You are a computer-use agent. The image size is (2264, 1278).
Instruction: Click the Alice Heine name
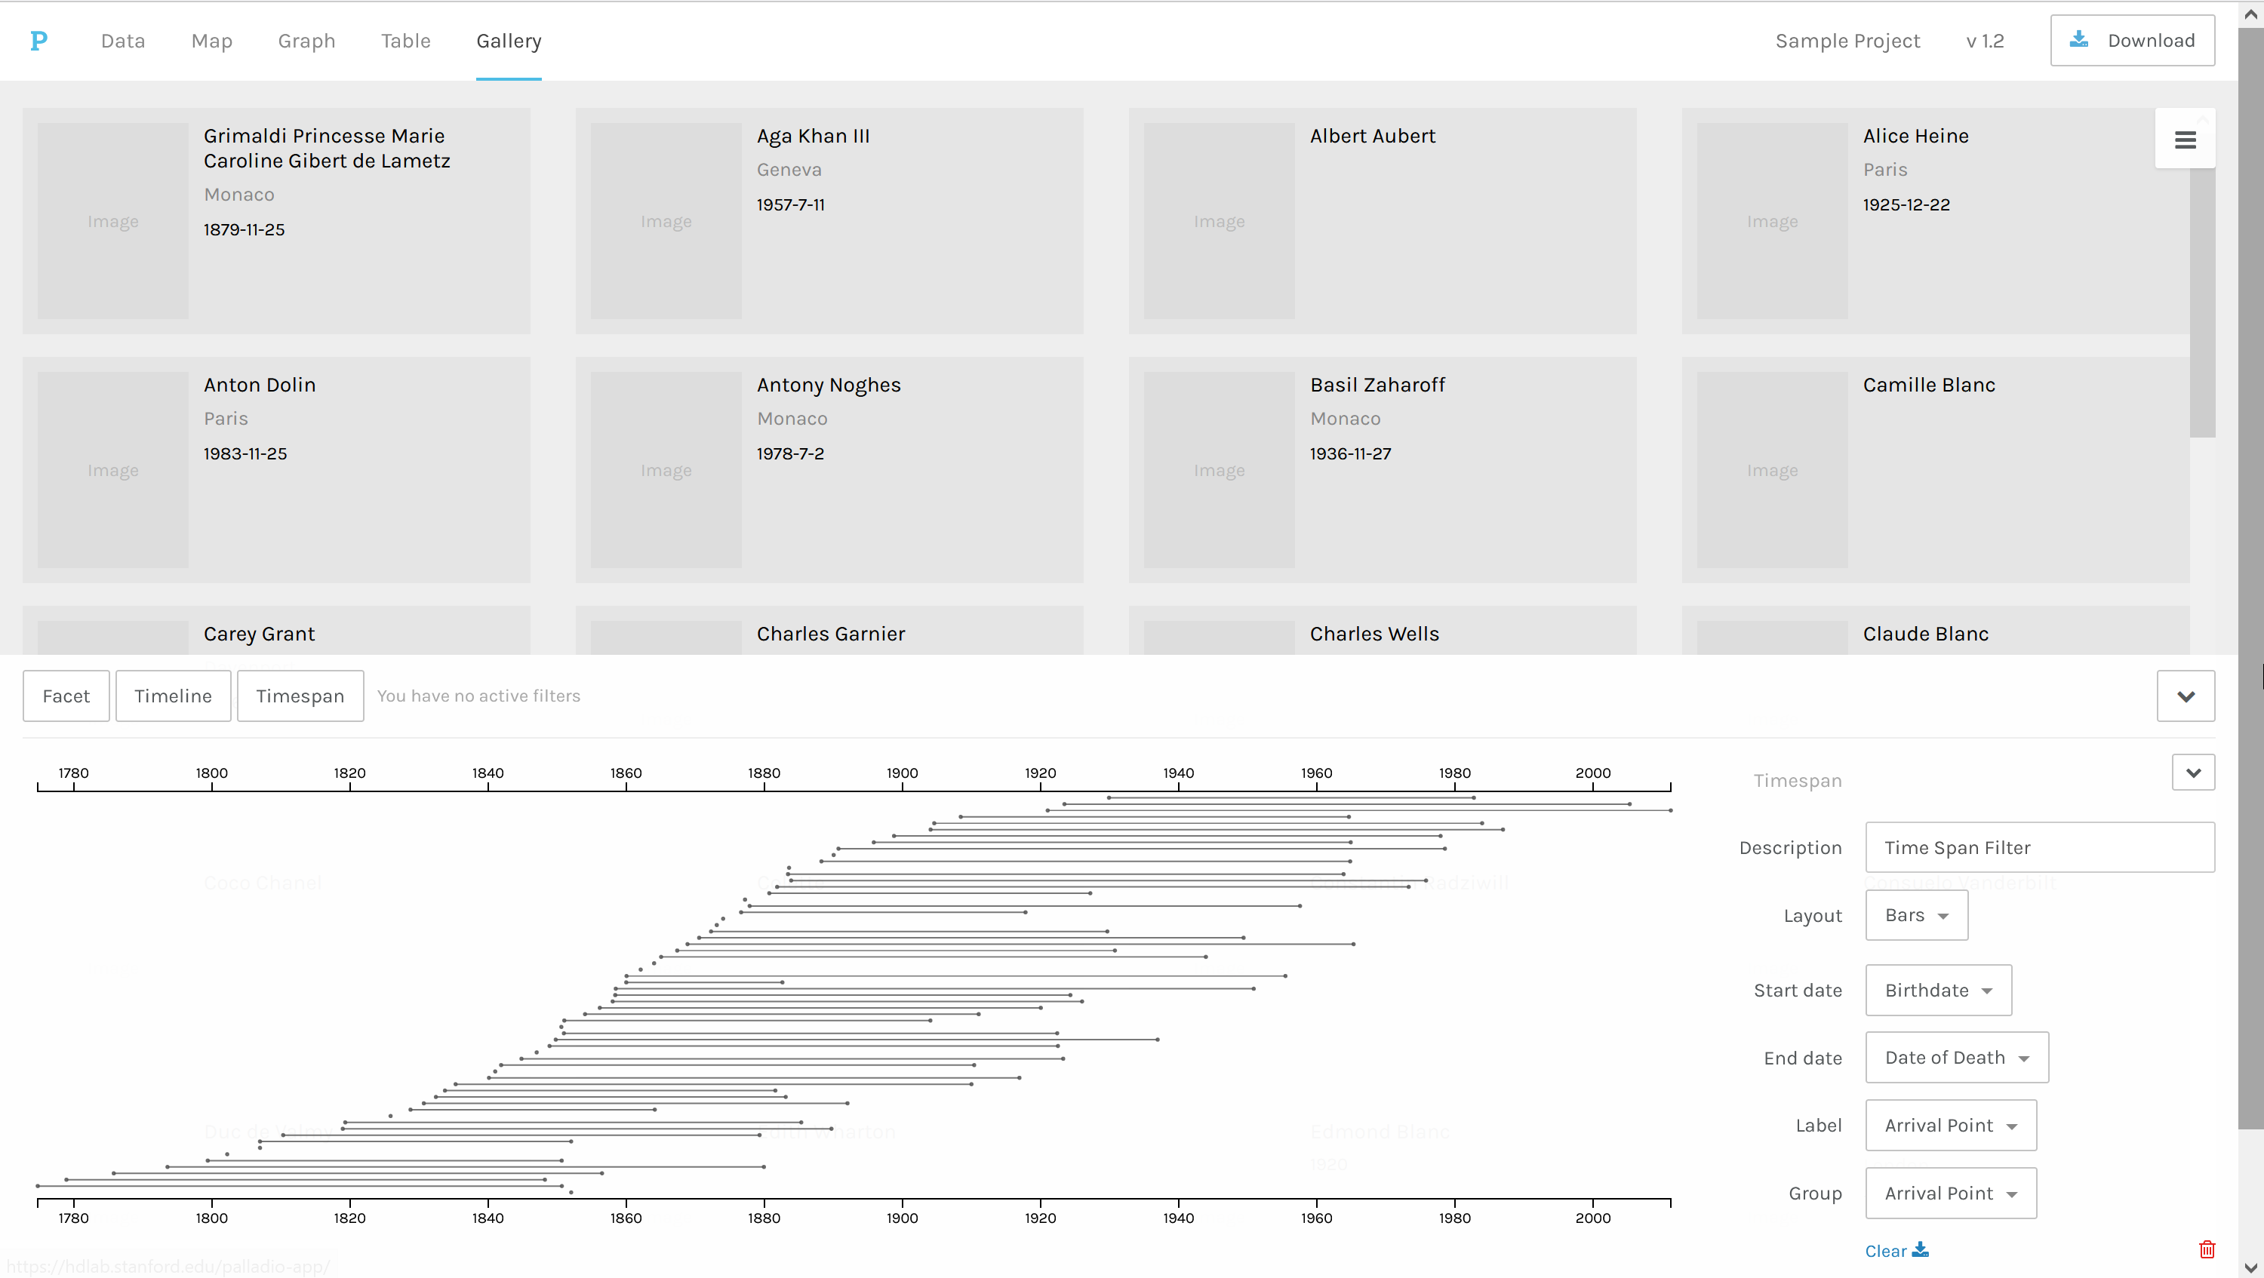(x=1916, y=135)
